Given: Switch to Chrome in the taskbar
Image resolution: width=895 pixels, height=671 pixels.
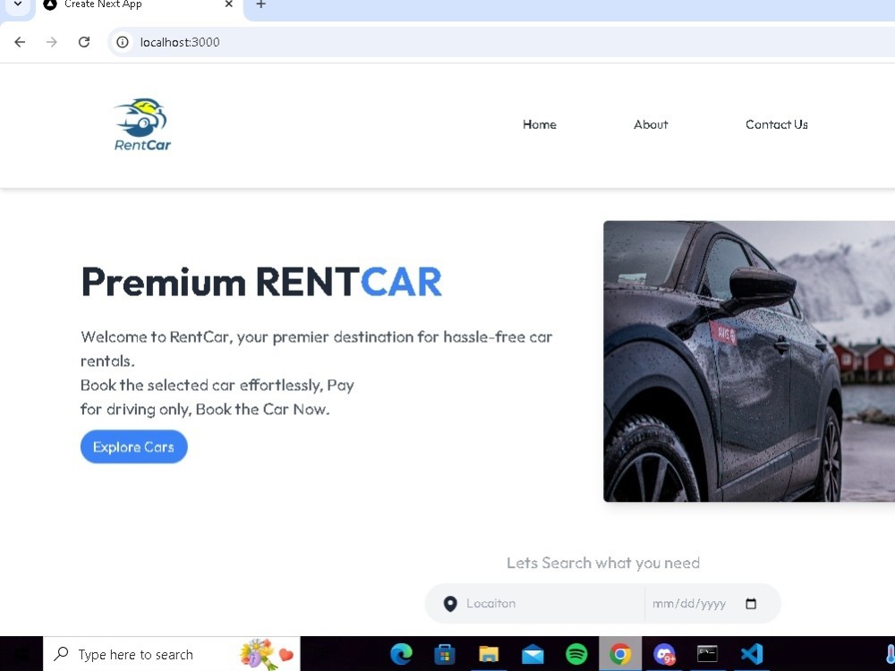Looking at the screenshot, I should click(x=620, y=654).
